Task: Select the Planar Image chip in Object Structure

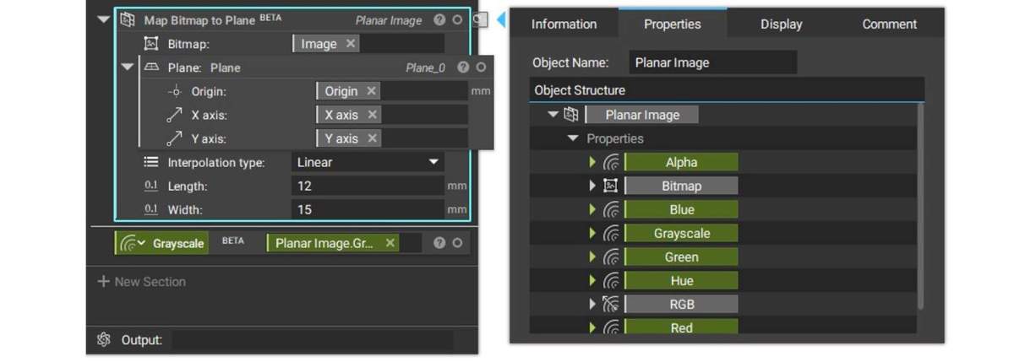Action: [x=642, y=115]
